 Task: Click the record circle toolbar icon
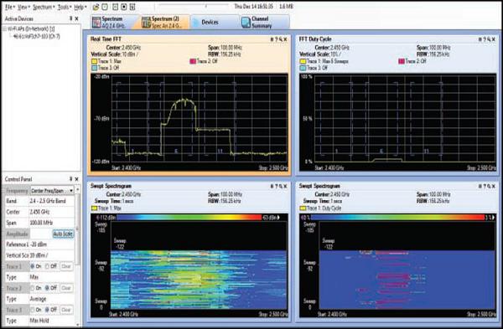124,7
